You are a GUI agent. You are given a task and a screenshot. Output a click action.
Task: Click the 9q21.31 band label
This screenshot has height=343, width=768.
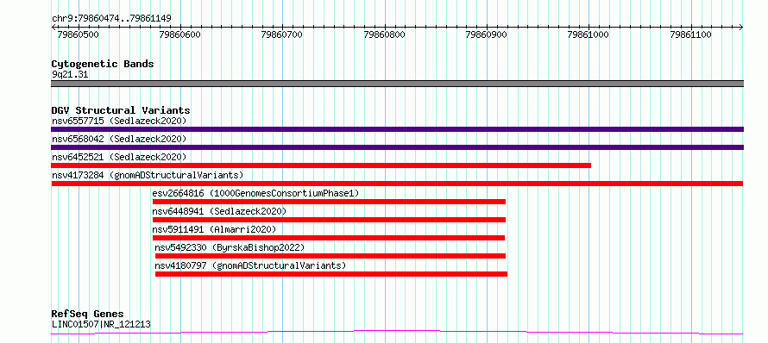click(x=70, y=75)
